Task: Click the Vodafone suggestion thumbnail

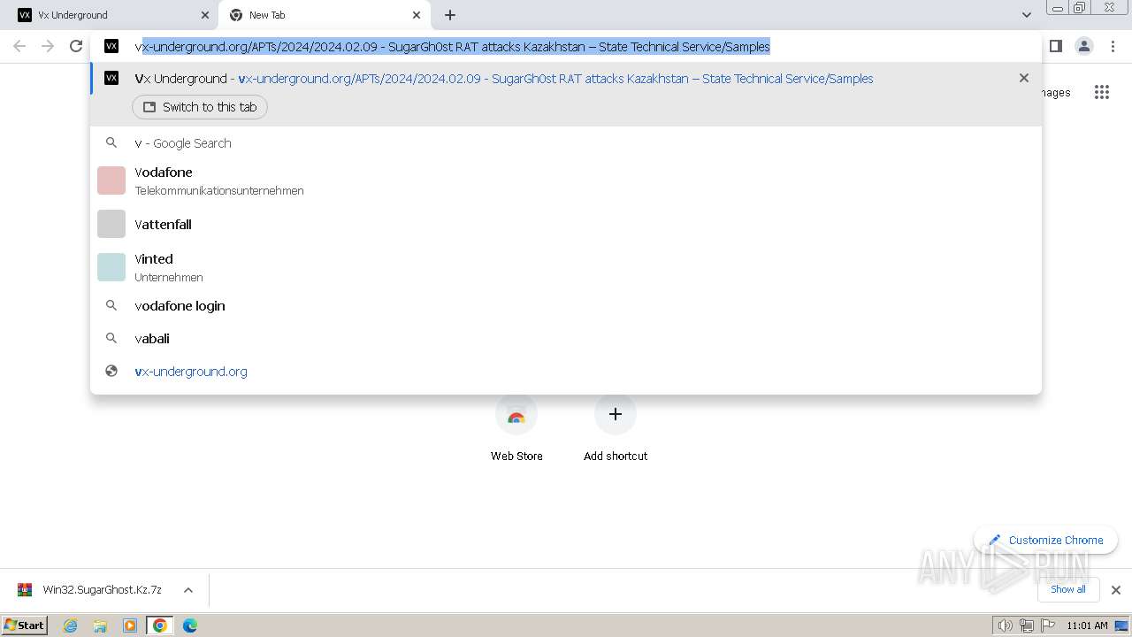Action: [111, 180]
